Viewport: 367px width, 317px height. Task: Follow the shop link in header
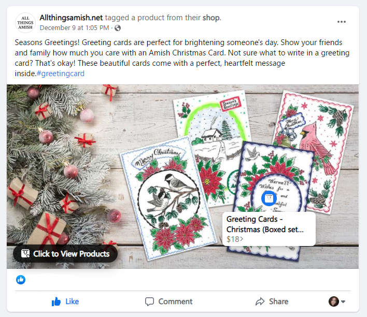click(211, 18)
